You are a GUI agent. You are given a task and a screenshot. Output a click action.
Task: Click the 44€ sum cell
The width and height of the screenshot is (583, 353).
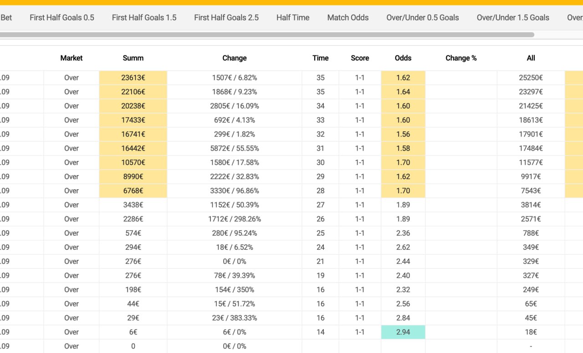[133, 303]
